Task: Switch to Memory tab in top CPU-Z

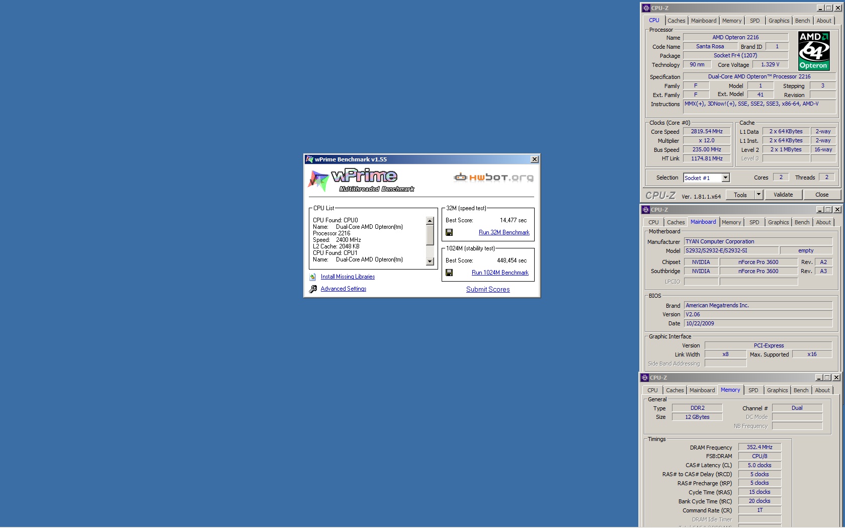Action: pyautogui.click(x=732, y=21)
